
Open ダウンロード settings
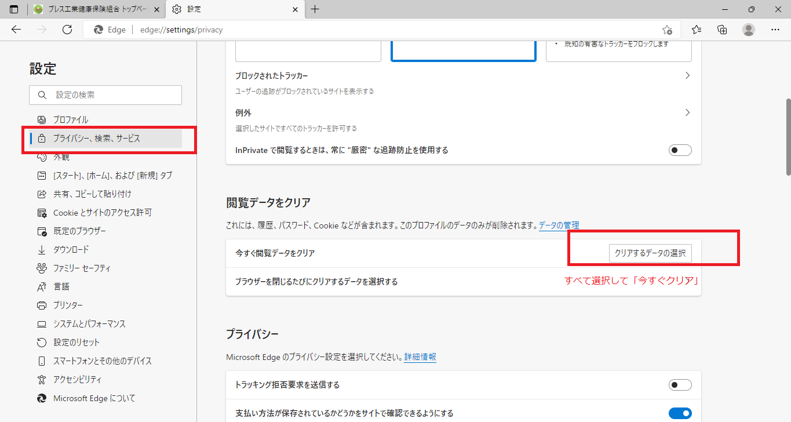[105, 250]
